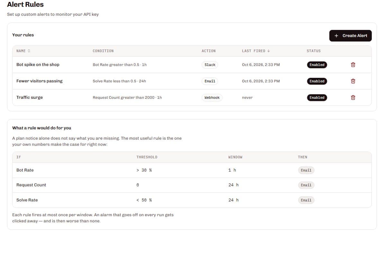
Task: Click the Solve Rate suggestion row label
Action: coord(27,200)
